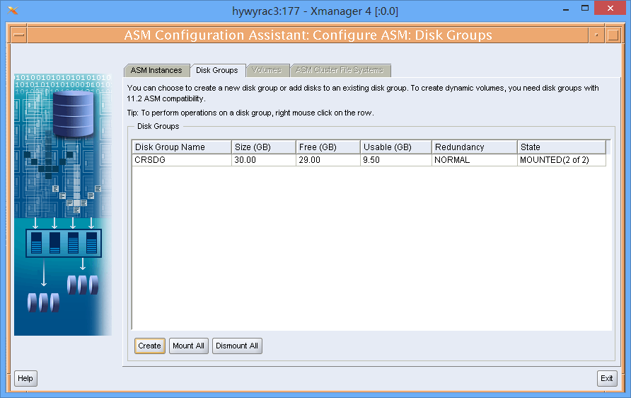Open Help
This screenshot has height=398, width=631.
25,378
